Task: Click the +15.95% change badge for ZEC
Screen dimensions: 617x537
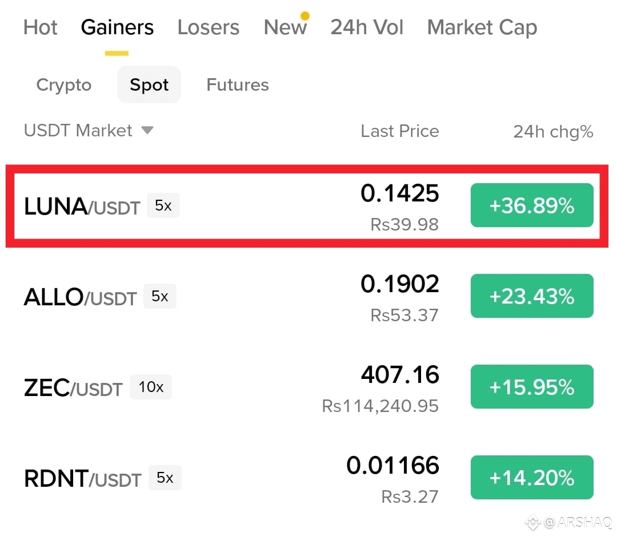Action: tap(532, 387)
